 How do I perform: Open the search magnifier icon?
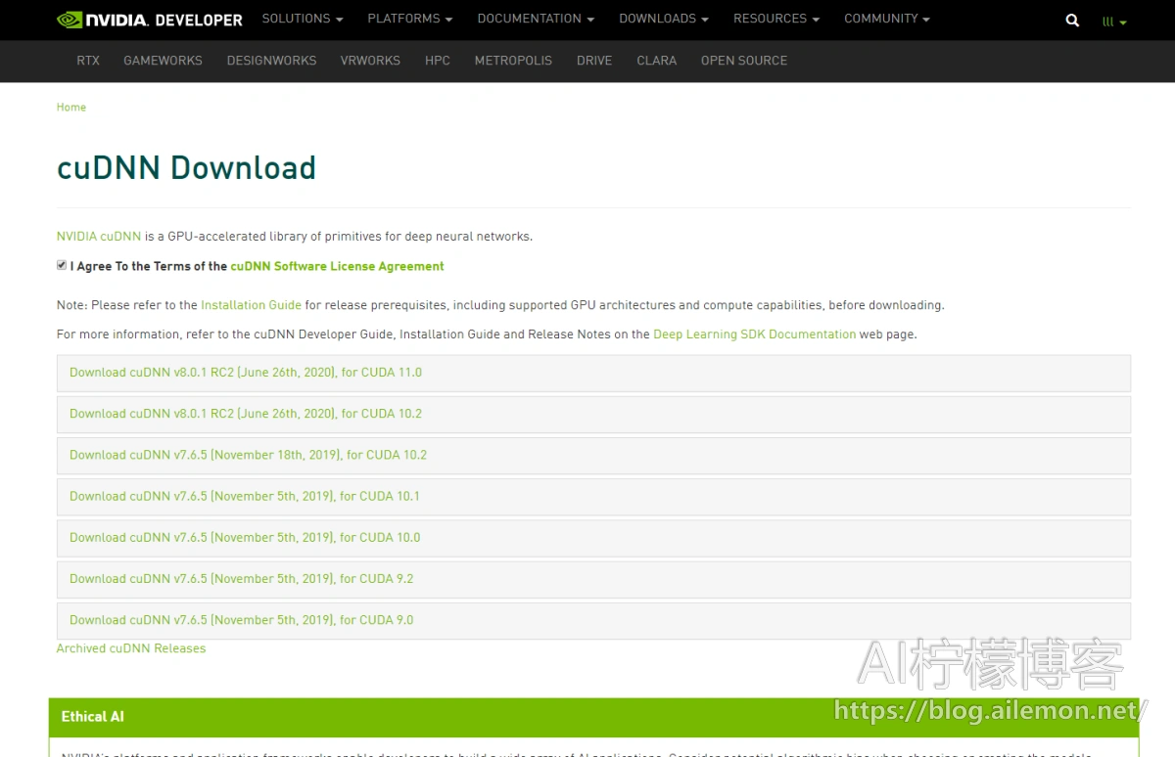pos(1072,21)
